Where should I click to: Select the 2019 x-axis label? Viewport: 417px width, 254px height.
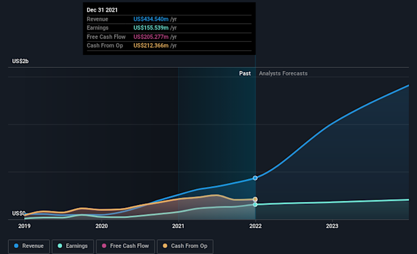tap(24, 226)
